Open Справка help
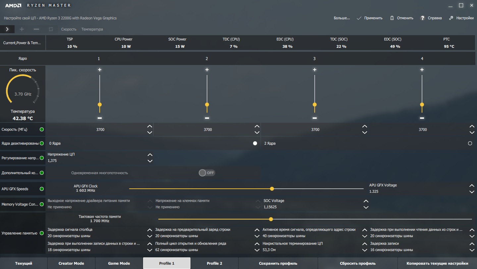This screenshot has height=269, width=477. (x=431, y=18)
